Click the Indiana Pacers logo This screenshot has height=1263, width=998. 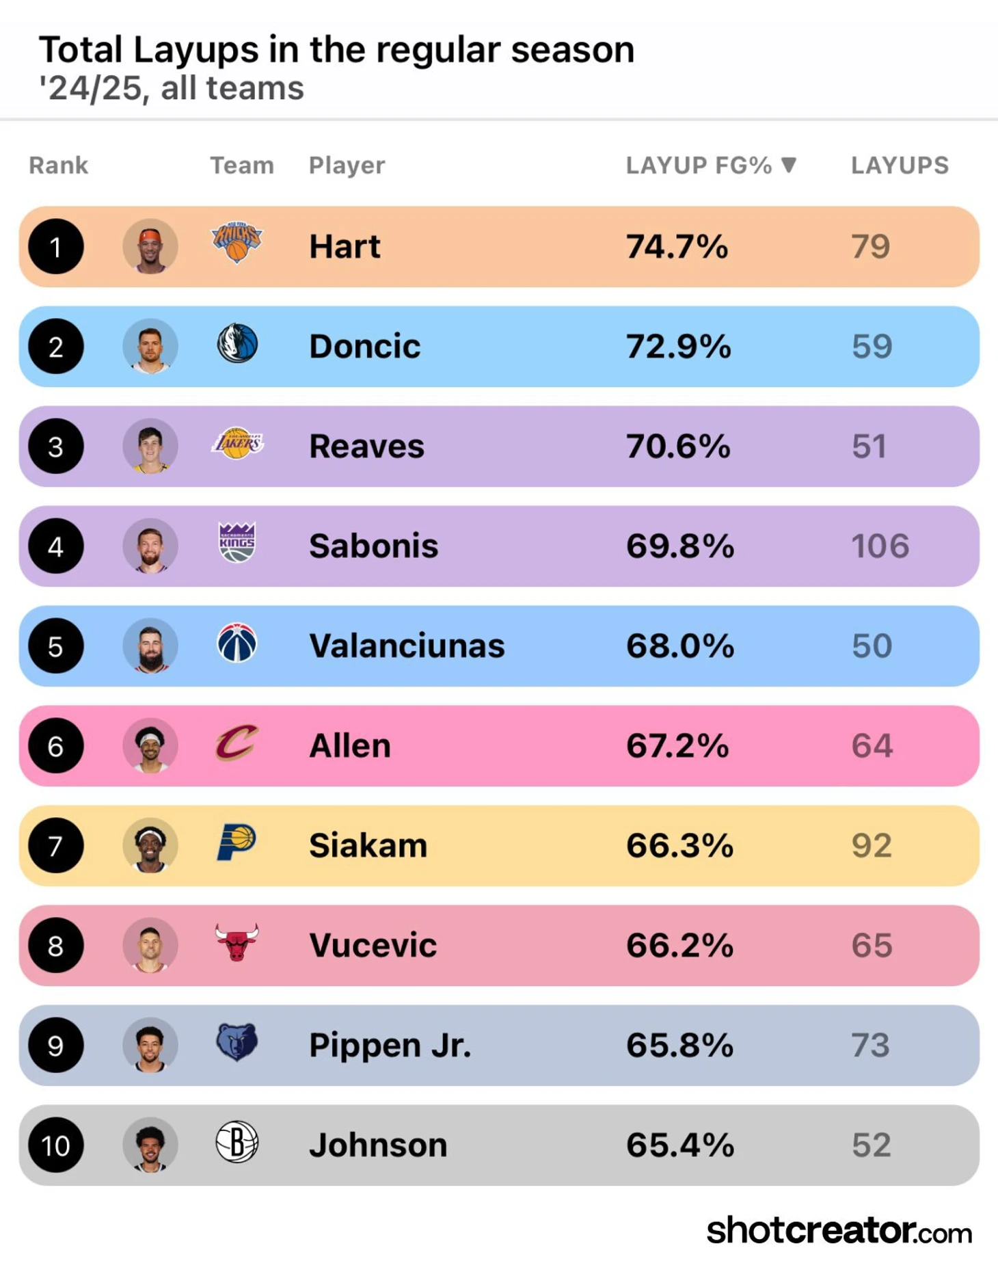tap(237, 842)
